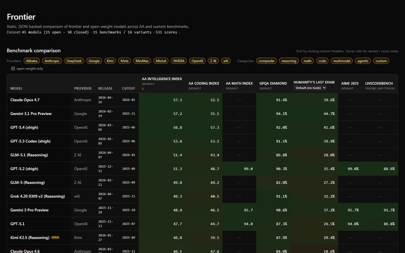Viewport: 405px width, 253px height.
Task: Click the 94.1% GPQA Diamond cell
Action: 273,114
